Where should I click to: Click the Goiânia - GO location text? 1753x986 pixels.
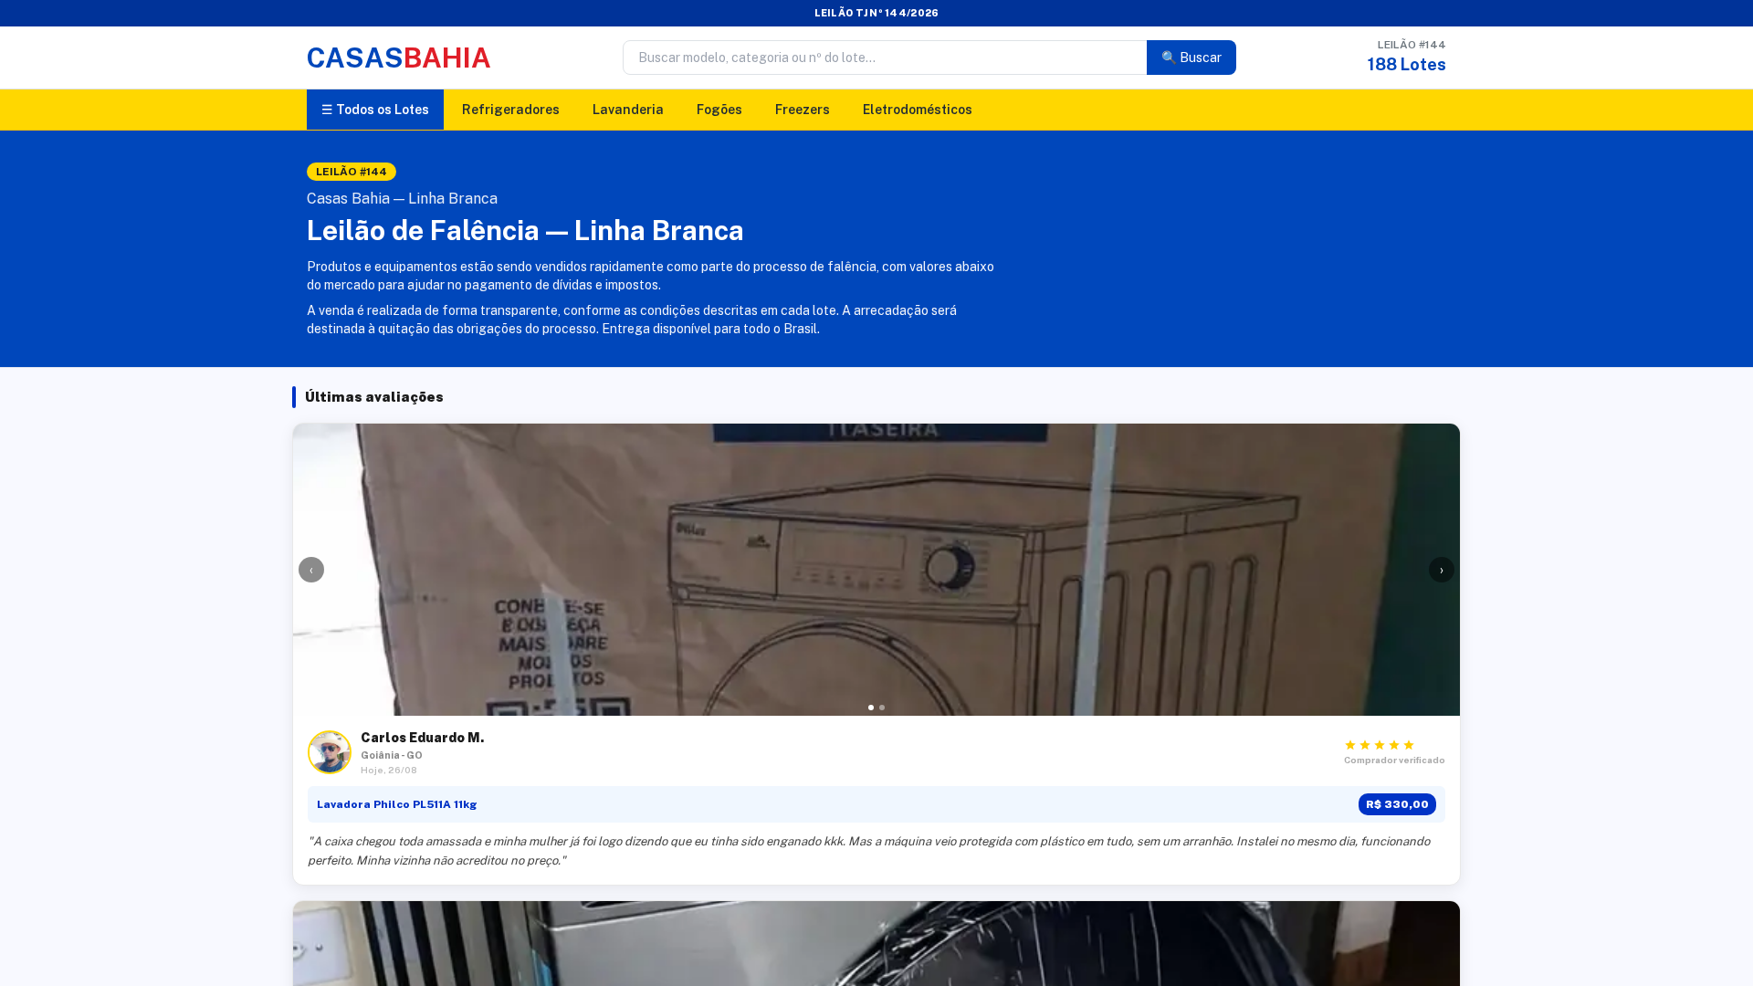point(392,756)
